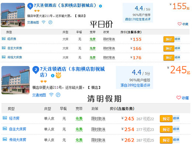Click the 担保 tag beside the ¥166 booking button
This screenshot has height=144, width=192.
coord(177,48)
